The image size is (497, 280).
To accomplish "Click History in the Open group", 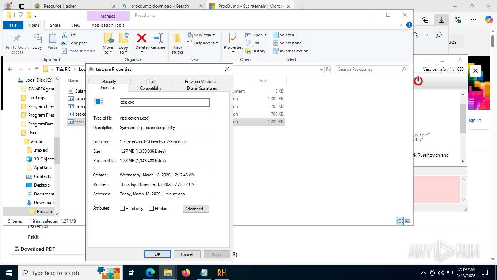I will [x=255, y=51].
